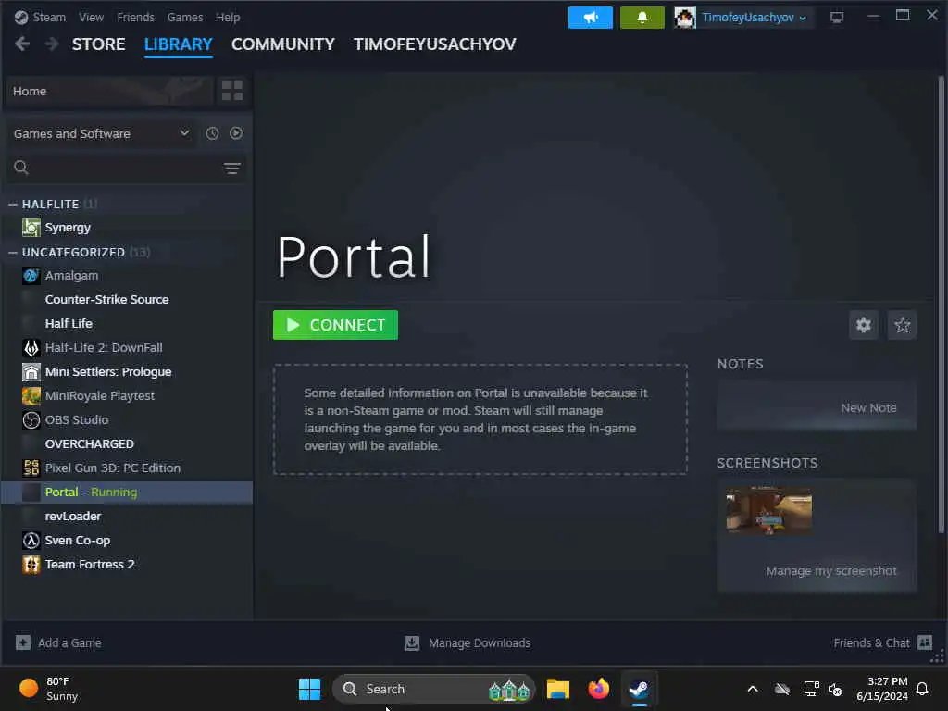Click the MiniRoyale Playtest icon

[31, 396]
